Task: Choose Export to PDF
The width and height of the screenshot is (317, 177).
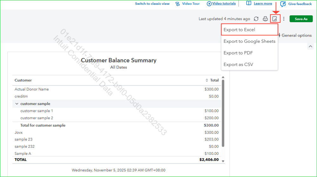Action: (249, 53)
